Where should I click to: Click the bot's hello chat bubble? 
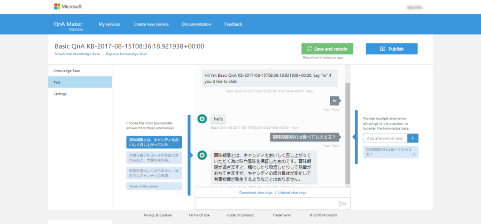click(x=218, y=119)
